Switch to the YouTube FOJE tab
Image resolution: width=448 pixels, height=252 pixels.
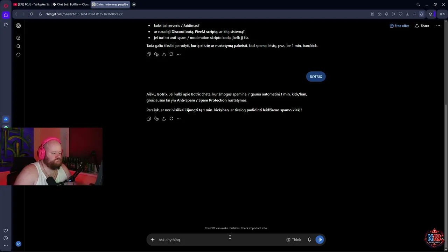pyautogui.click(x=31, y=5)
